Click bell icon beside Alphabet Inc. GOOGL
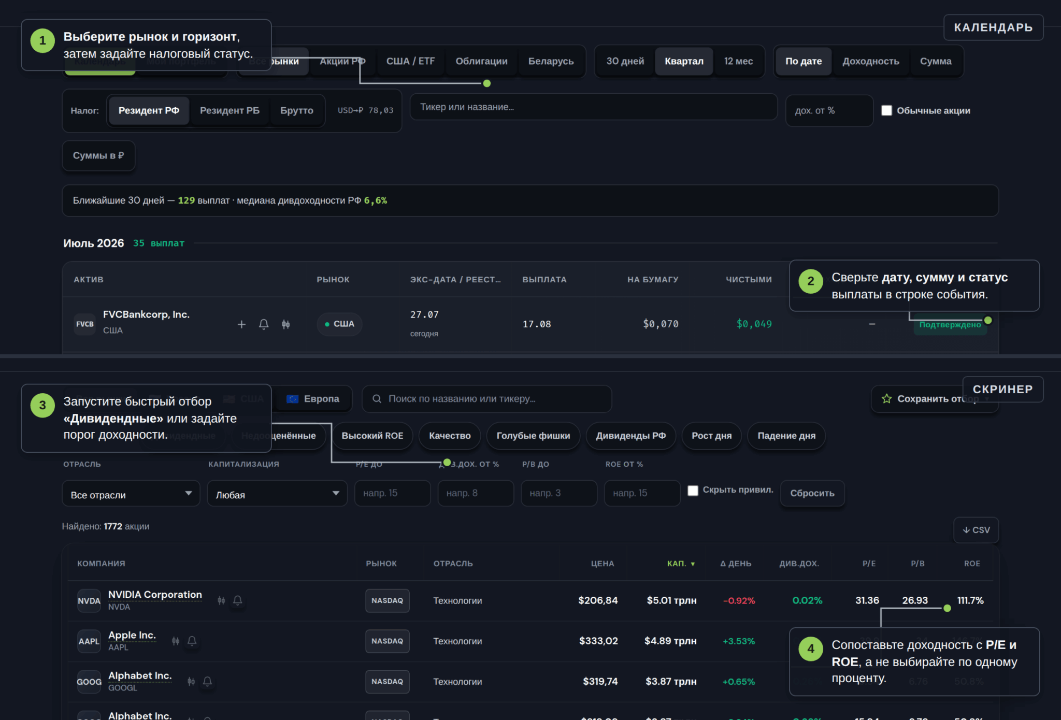 tap(207, 681)
